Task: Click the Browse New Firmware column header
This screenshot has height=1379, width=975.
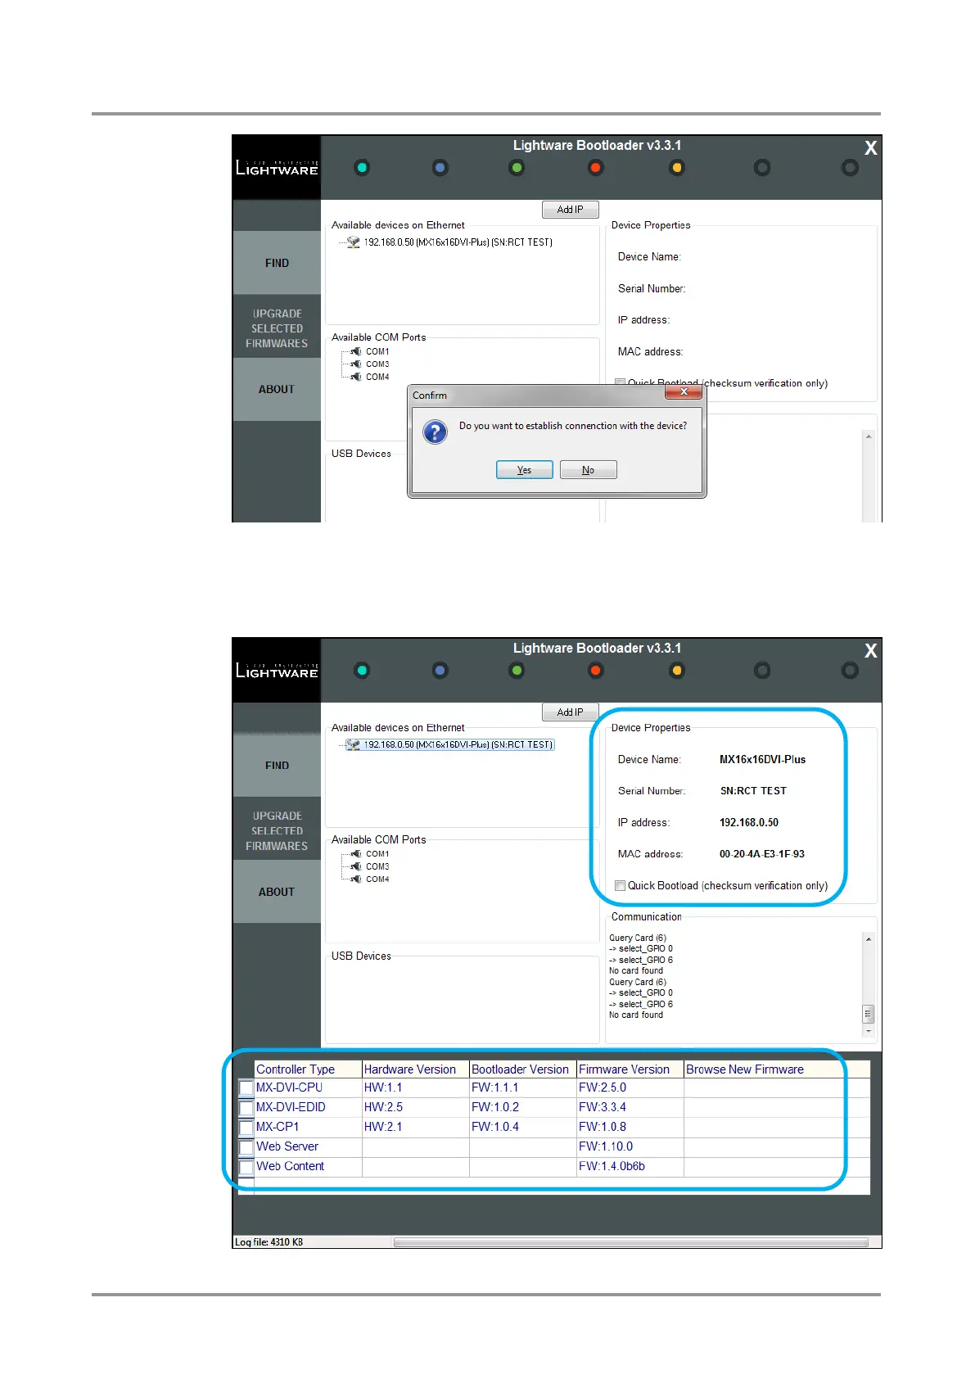Action: coord(776,1069)
